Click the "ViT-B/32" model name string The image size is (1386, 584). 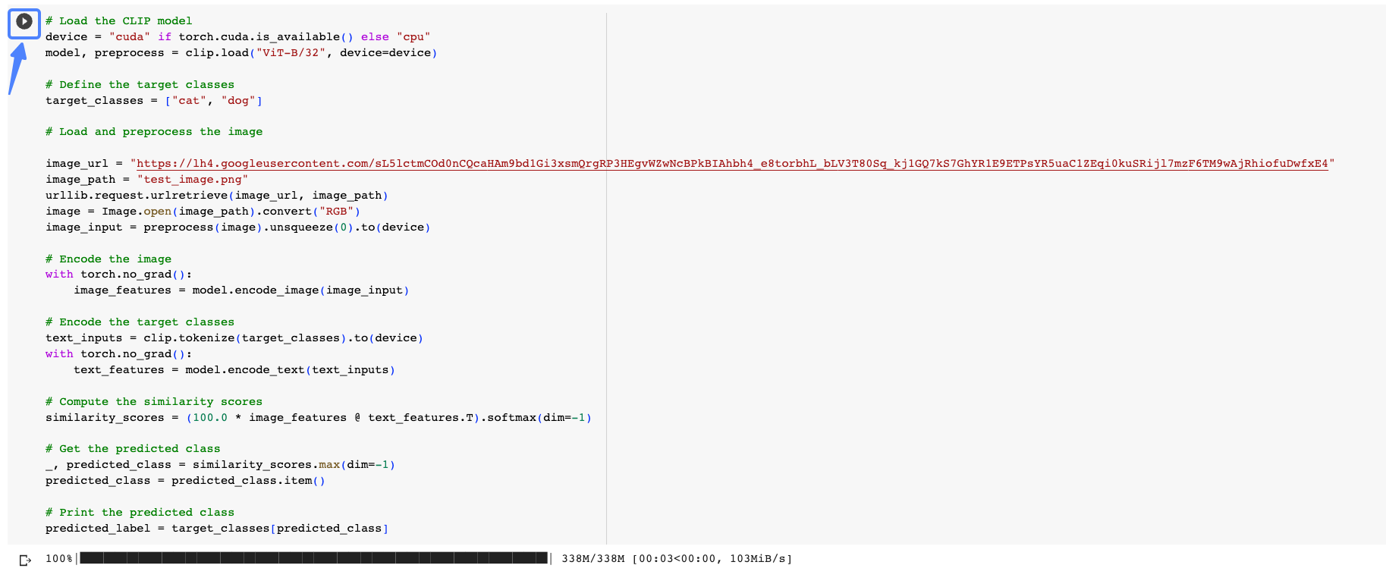click(292, 53)
